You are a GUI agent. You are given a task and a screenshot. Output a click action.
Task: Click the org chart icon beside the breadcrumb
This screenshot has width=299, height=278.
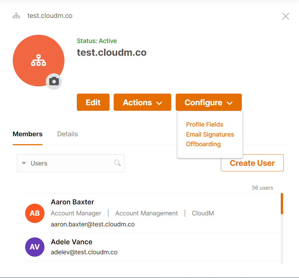click(16, 15)
